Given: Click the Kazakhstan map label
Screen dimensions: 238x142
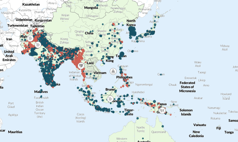Looking at the screenshot, I should coord(31,5).
